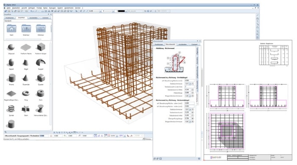Open the Bearbeiten menu
Image resolution: width=297 pixels, height=165 pixels.
point(16,8)
